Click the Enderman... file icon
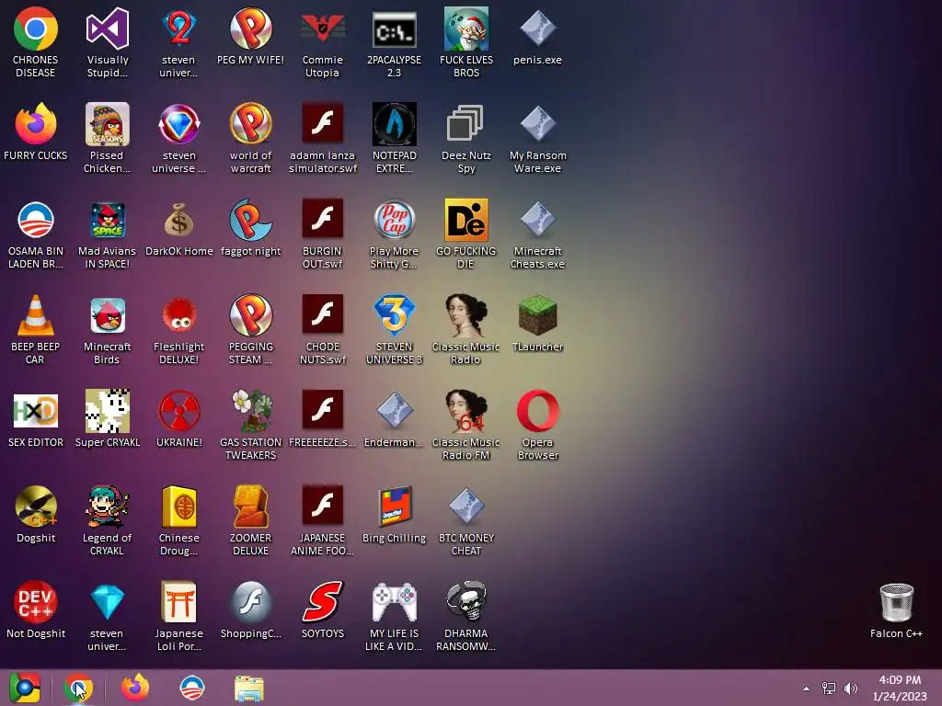The height and width of the screenshot is (706, 942). [394, 411]
